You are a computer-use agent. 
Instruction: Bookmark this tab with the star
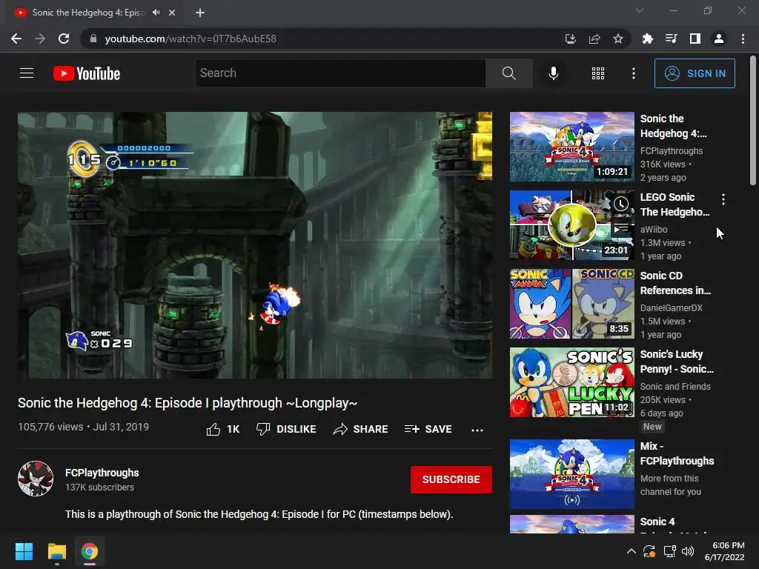618,39
